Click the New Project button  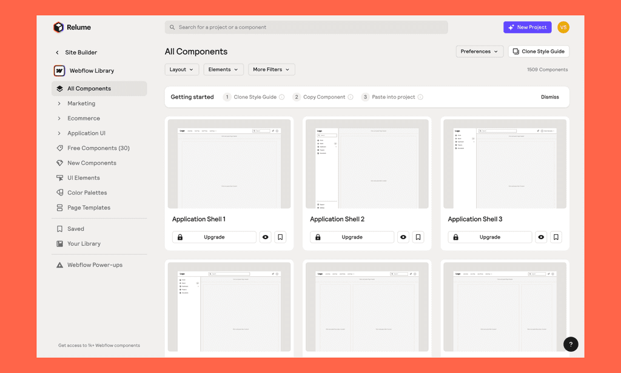(527, 27)
